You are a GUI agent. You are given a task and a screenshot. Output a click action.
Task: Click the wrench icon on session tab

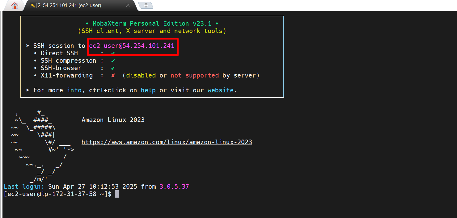coord(33,6)
